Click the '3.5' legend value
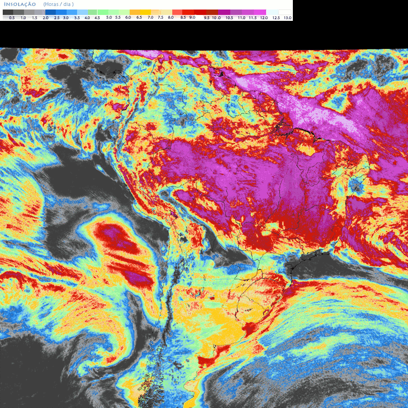The height and width of the screenshot is (408, 408). [x=77, y=18]
